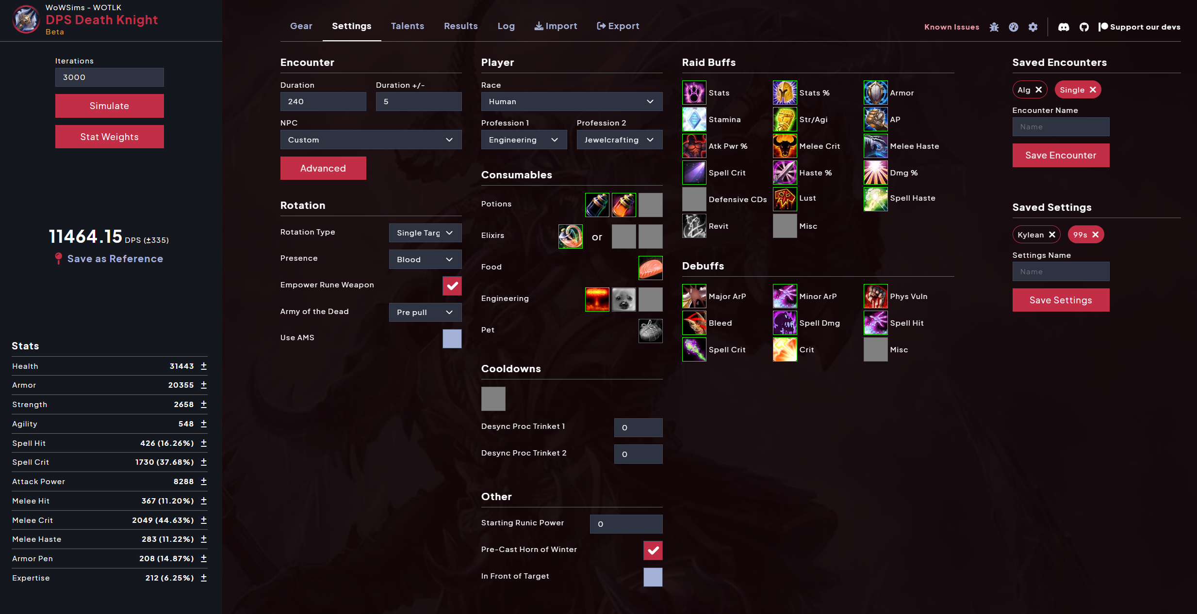Open the Presence dropdown
Viewport: 1197px width, 614px height.
point(425,259)
